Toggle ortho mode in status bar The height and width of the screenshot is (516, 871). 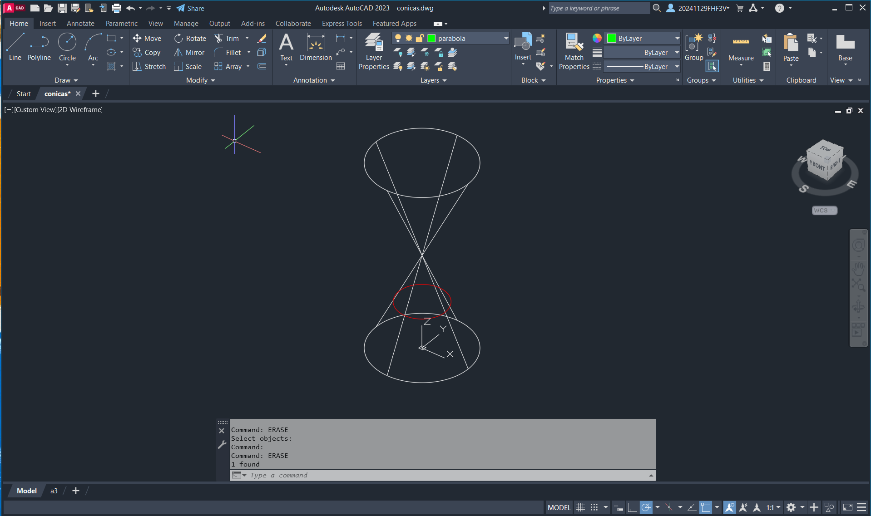pos(632,507)
